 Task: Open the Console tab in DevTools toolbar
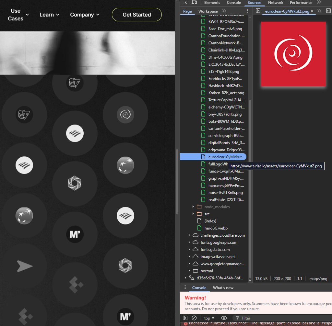(234, 3)
